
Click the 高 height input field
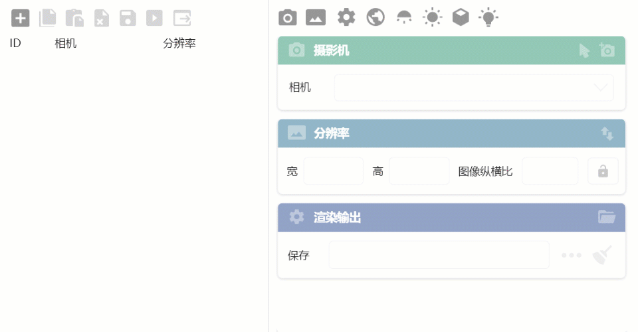click(419, 171)
